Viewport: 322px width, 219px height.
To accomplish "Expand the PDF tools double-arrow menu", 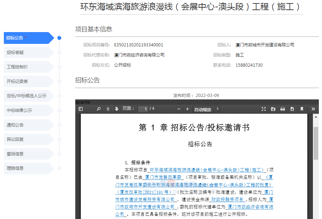I will 313,109.
